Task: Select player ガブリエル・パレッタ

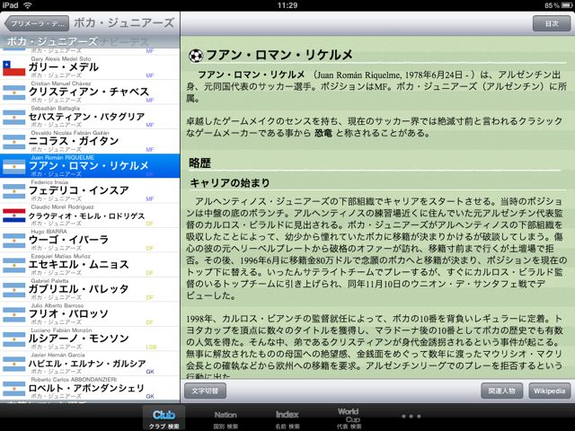Action: pos(90,289)
